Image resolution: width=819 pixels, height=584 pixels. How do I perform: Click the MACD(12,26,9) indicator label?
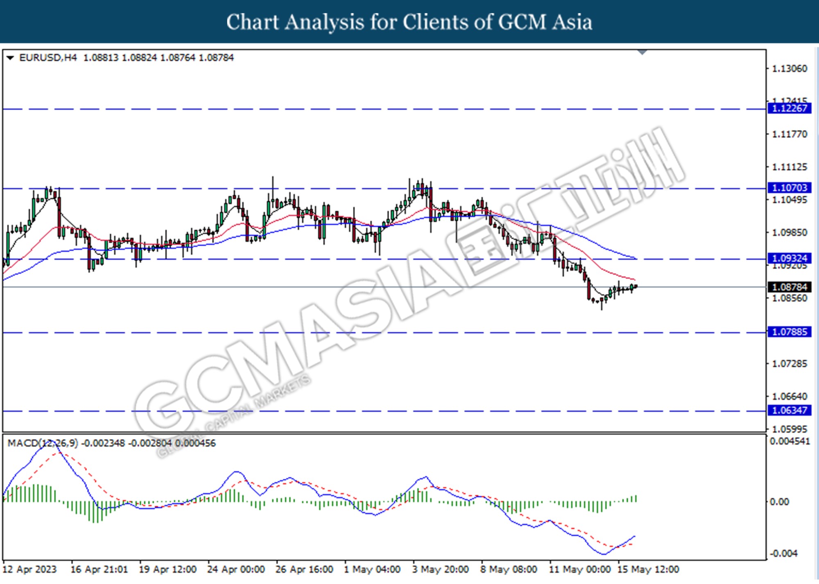(43, 443)
